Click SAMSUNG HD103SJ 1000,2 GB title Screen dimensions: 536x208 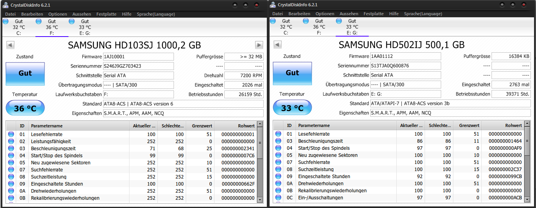click(135, 45)
